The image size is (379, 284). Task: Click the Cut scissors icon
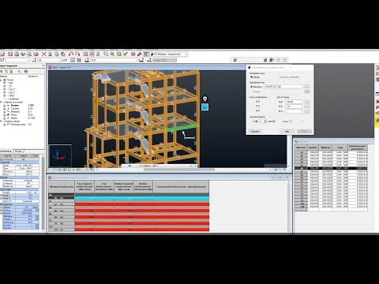50,54
